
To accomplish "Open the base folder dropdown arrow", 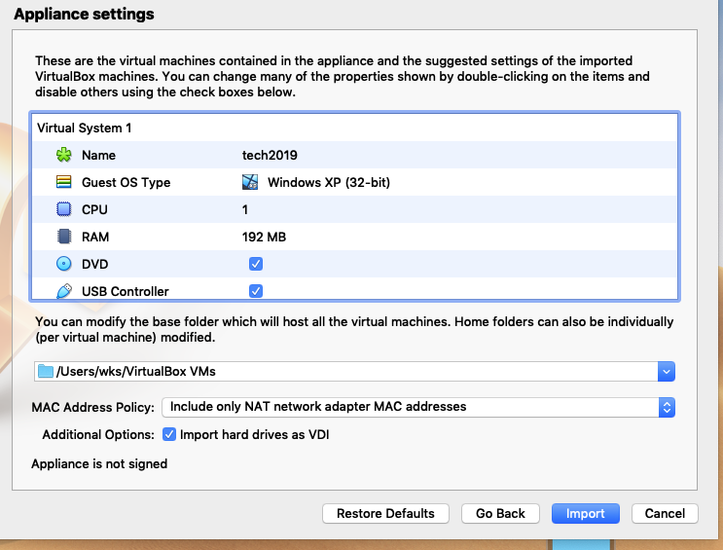I will coord(667,372).
